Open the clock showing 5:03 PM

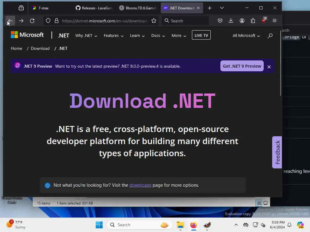coord(278,225)
